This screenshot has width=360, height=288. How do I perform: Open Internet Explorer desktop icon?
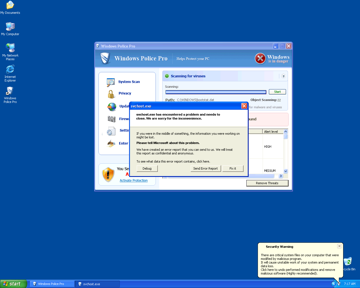click(x=10, y=73)
